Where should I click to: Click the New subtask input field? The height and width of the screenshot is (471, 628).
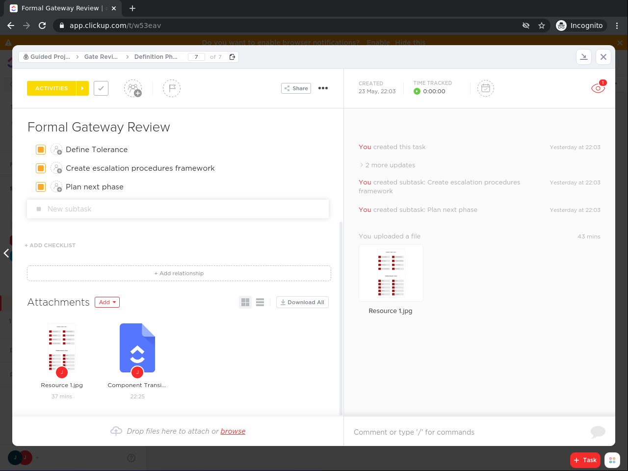(x=178, y=209)
